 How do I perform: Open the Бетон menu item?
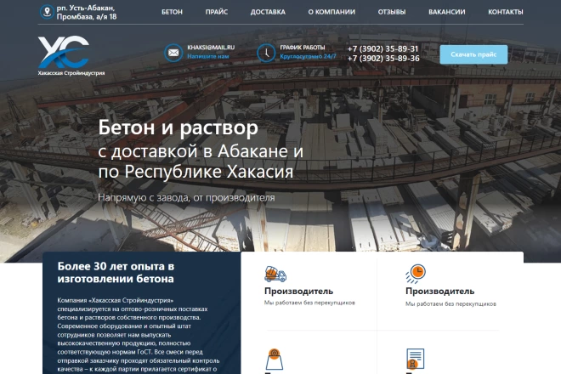pyautogui.click(x=172, y=13)
